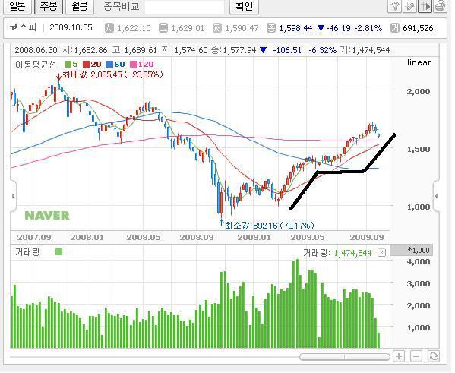Click the 5 moving average green swatch
The width and height of the screenshot is (455, 373).
pyautogui.click(x=68, y=64)
